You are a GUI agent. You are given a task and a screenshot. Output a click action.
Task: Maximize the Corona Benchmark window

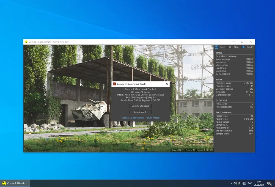coord(242,42)
